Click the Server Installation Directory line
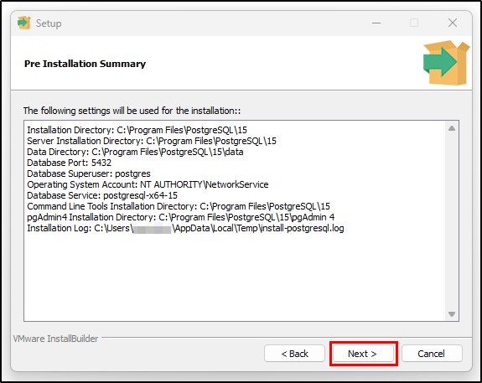 (152, 141)
